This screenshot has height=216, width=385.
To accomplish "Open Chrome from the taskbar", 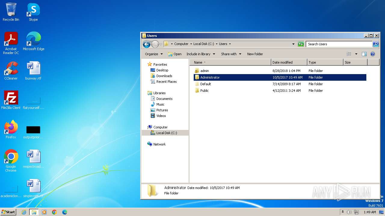I will pos(54,212).
